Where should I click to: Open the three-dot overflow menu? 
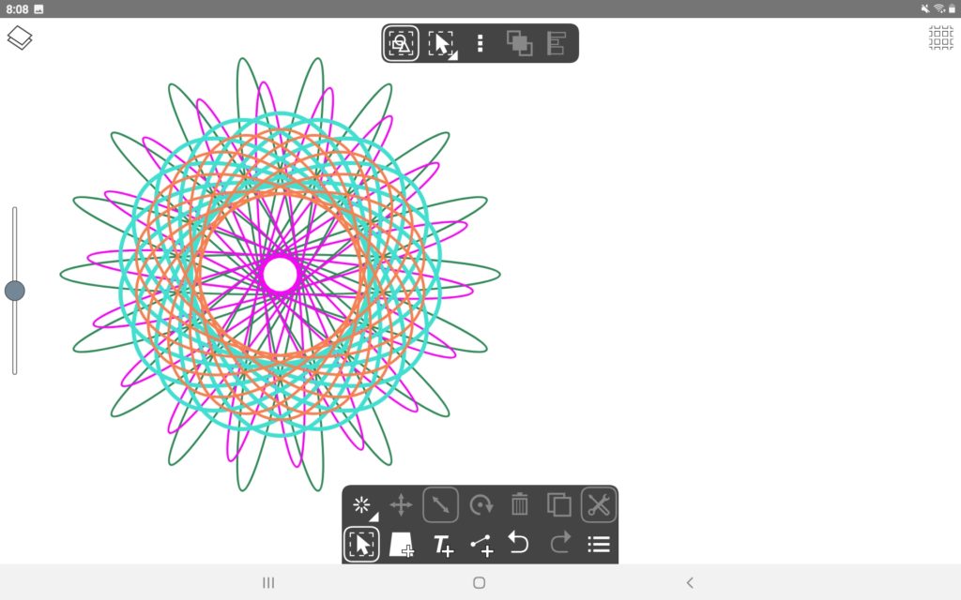(480, 42)
